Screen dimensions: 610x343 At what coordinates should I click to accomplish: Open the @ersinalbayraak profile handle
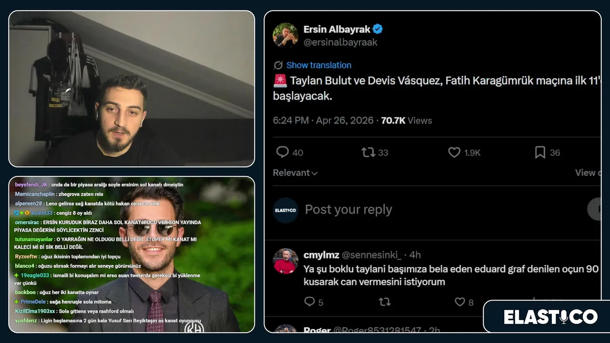tap(340, 42)
